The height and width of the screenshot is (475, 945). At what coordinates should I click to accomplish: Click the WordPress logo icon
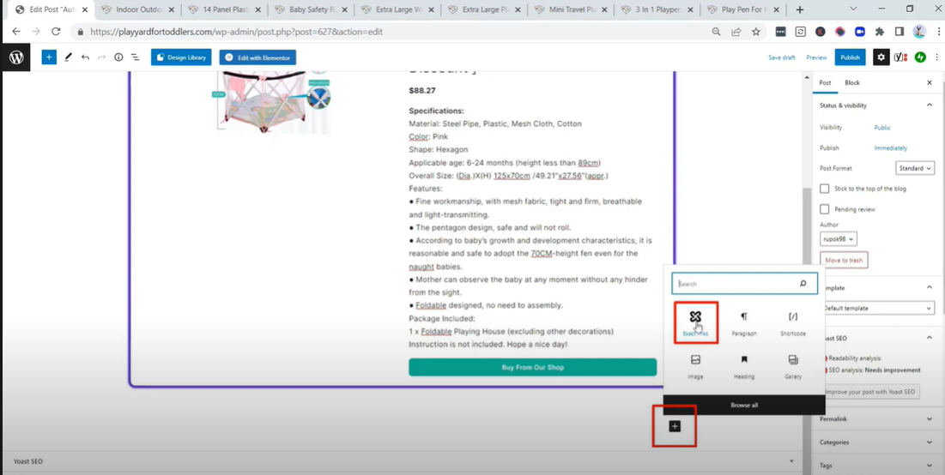pyautogui.click(x=16, y=57)
